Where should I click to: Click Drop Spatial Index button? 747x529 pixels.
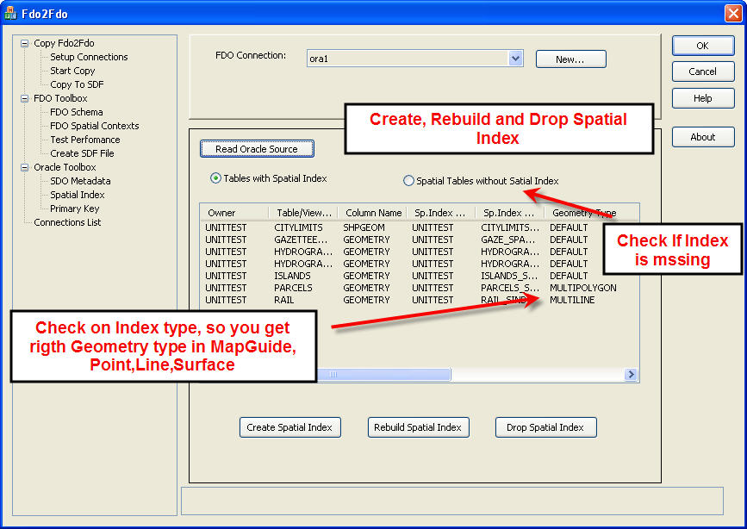(x=545, y=427)
